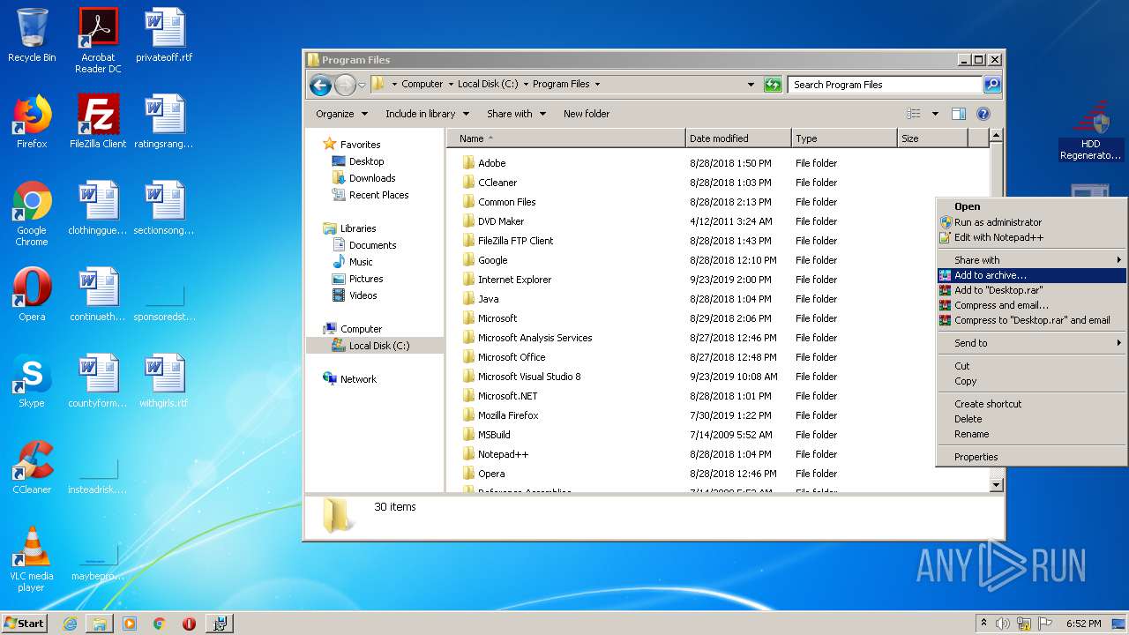
Task: Open FileZilla Client desktop shortcut
Action: [x=98, y=122]
